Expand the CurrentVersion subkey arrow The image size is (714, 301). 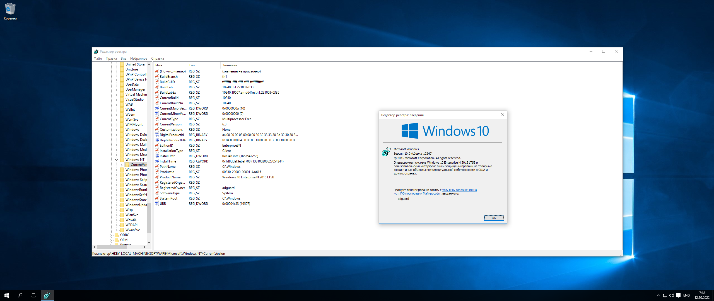coord(122,165)
